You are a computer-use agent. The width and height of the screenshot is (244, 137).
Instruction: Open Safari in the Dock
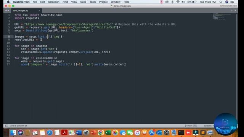point(50,132)
